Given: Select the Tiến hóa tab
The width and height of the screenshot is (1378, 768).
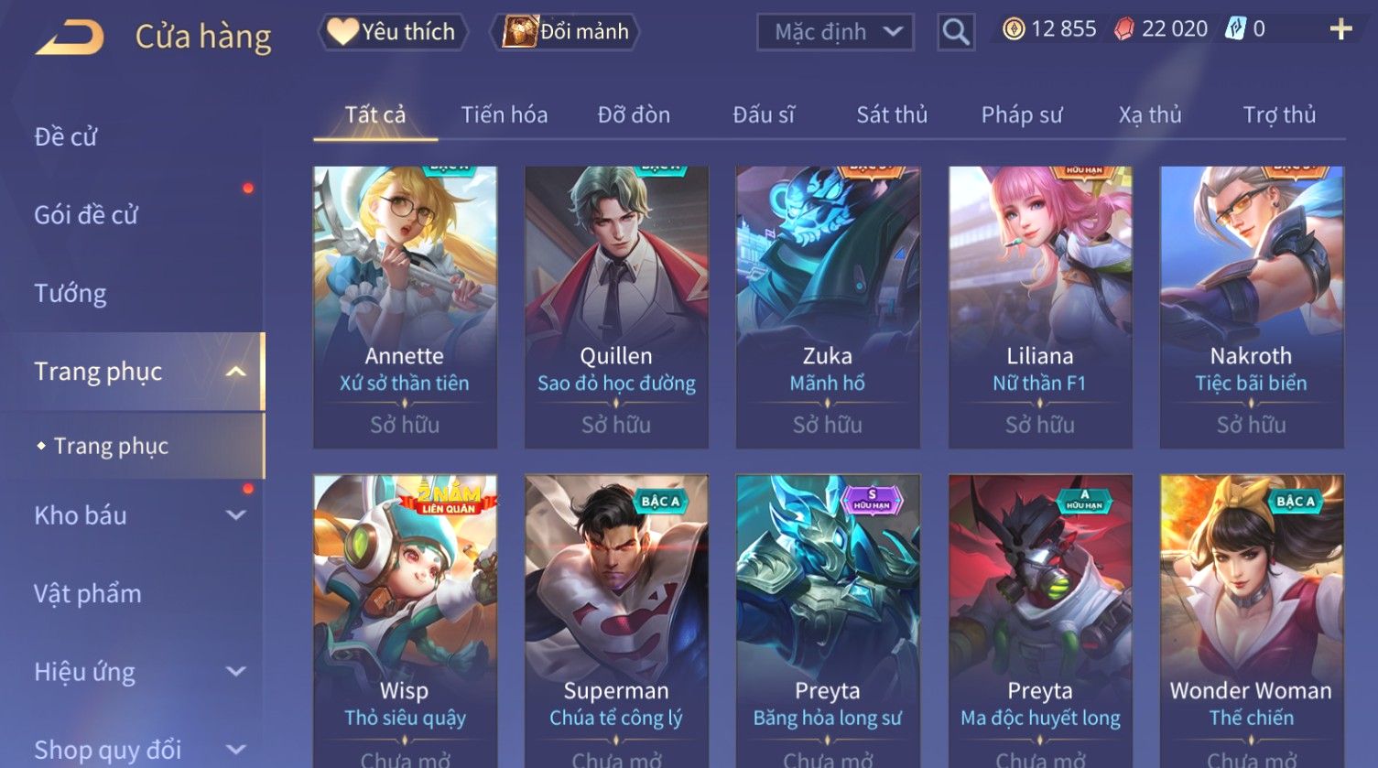Looking at the screenshot, I should (505, 114).
